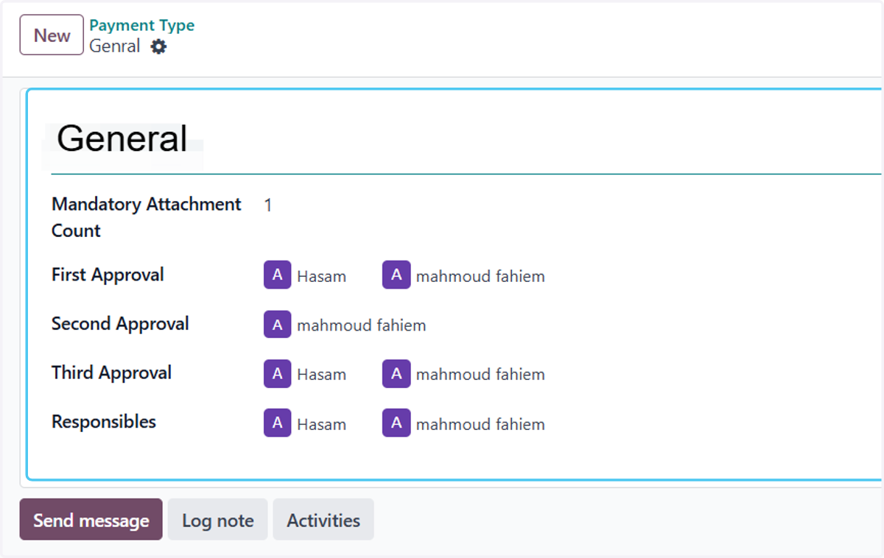Select mahmoud fahiem name in Third Approval
884x558 pixels.
(480, 375)
